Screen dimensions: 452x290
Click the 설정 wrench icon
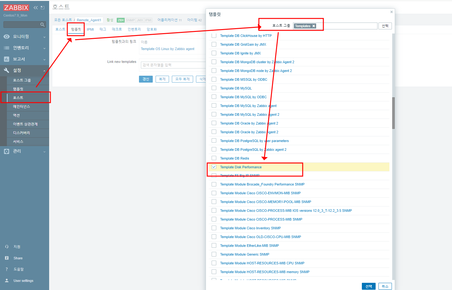[7, 70]
